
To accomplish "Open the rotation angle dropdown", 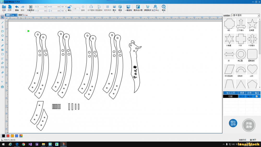I will (x=79, y=9).
